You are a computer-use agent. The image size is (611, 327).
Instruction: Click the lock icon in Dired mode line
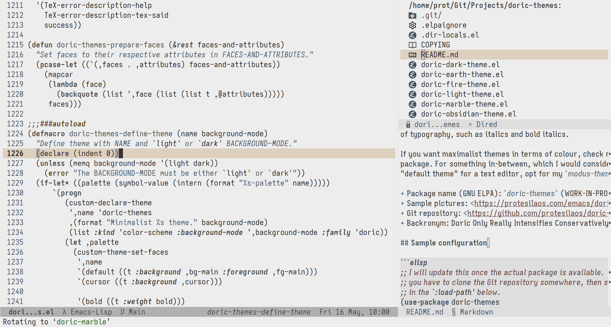click(408, 124)
